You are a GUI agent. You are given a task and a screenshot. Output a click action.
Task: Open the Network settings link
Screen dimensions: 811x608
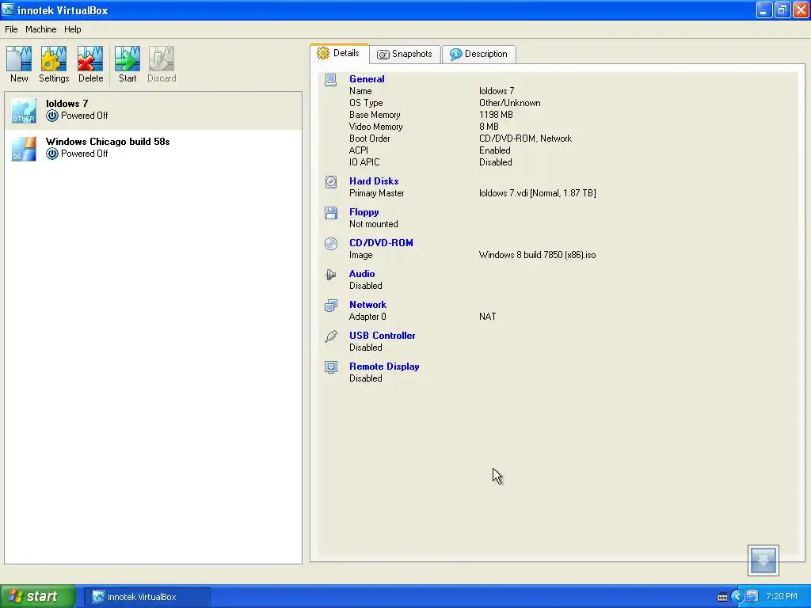point(367,305)
